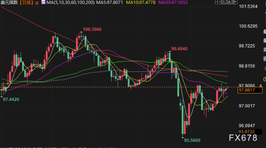Click the circled plus icon beside 日线
The image size is (266, 148).
tap(37, 3)
